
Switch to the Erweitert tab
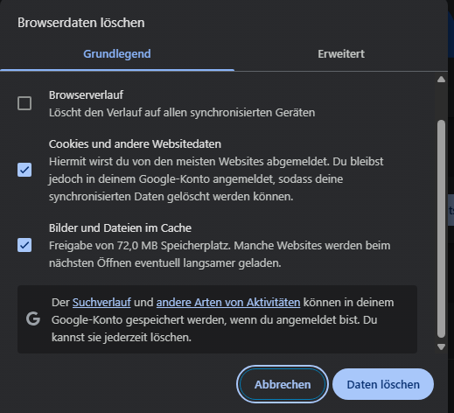coord(341,54)
